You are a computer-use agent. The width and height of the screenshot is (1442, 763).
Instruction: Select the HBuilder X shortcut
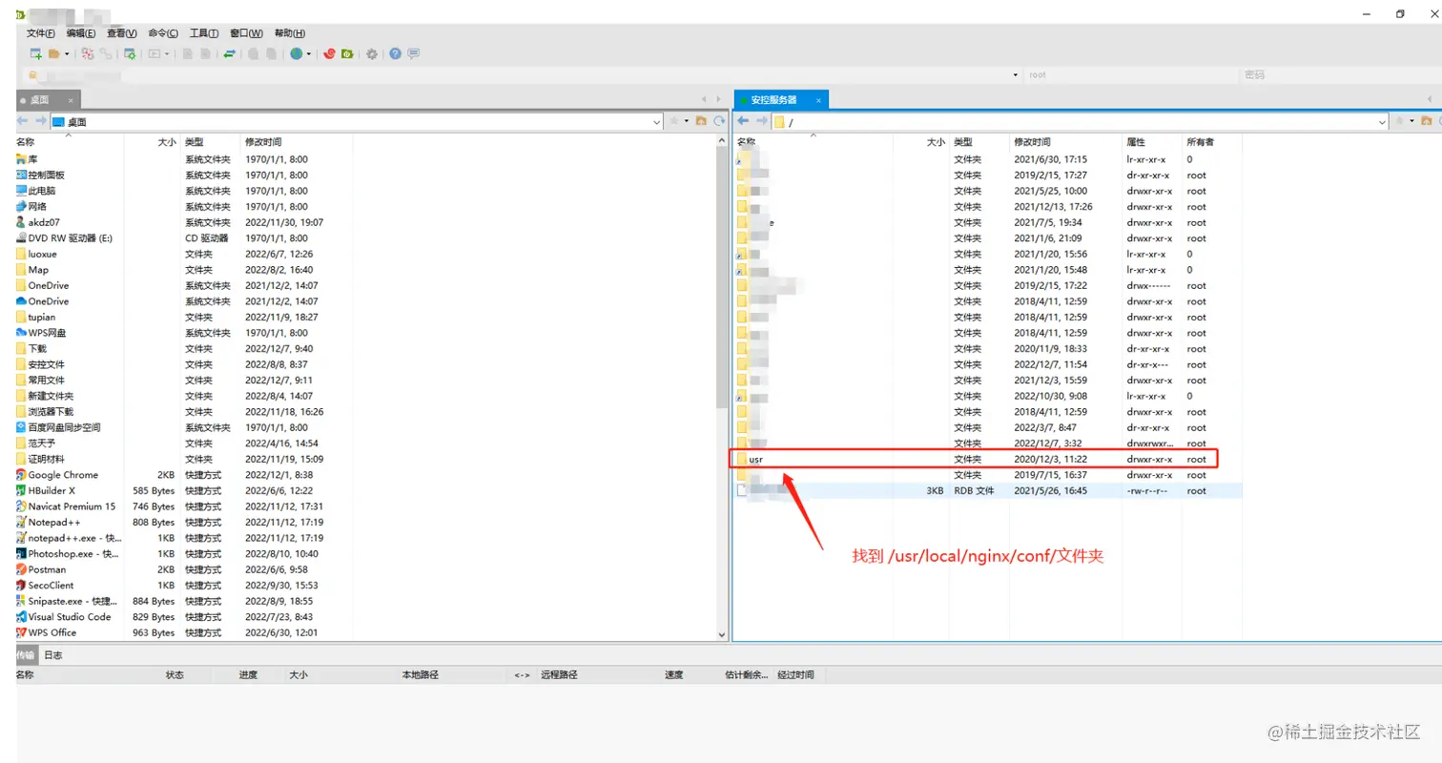(x=51, y=490)
